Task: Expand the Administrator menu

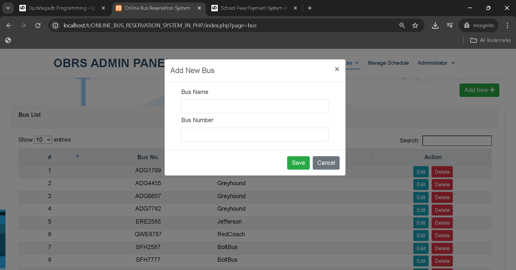Action: pos(436,63)
